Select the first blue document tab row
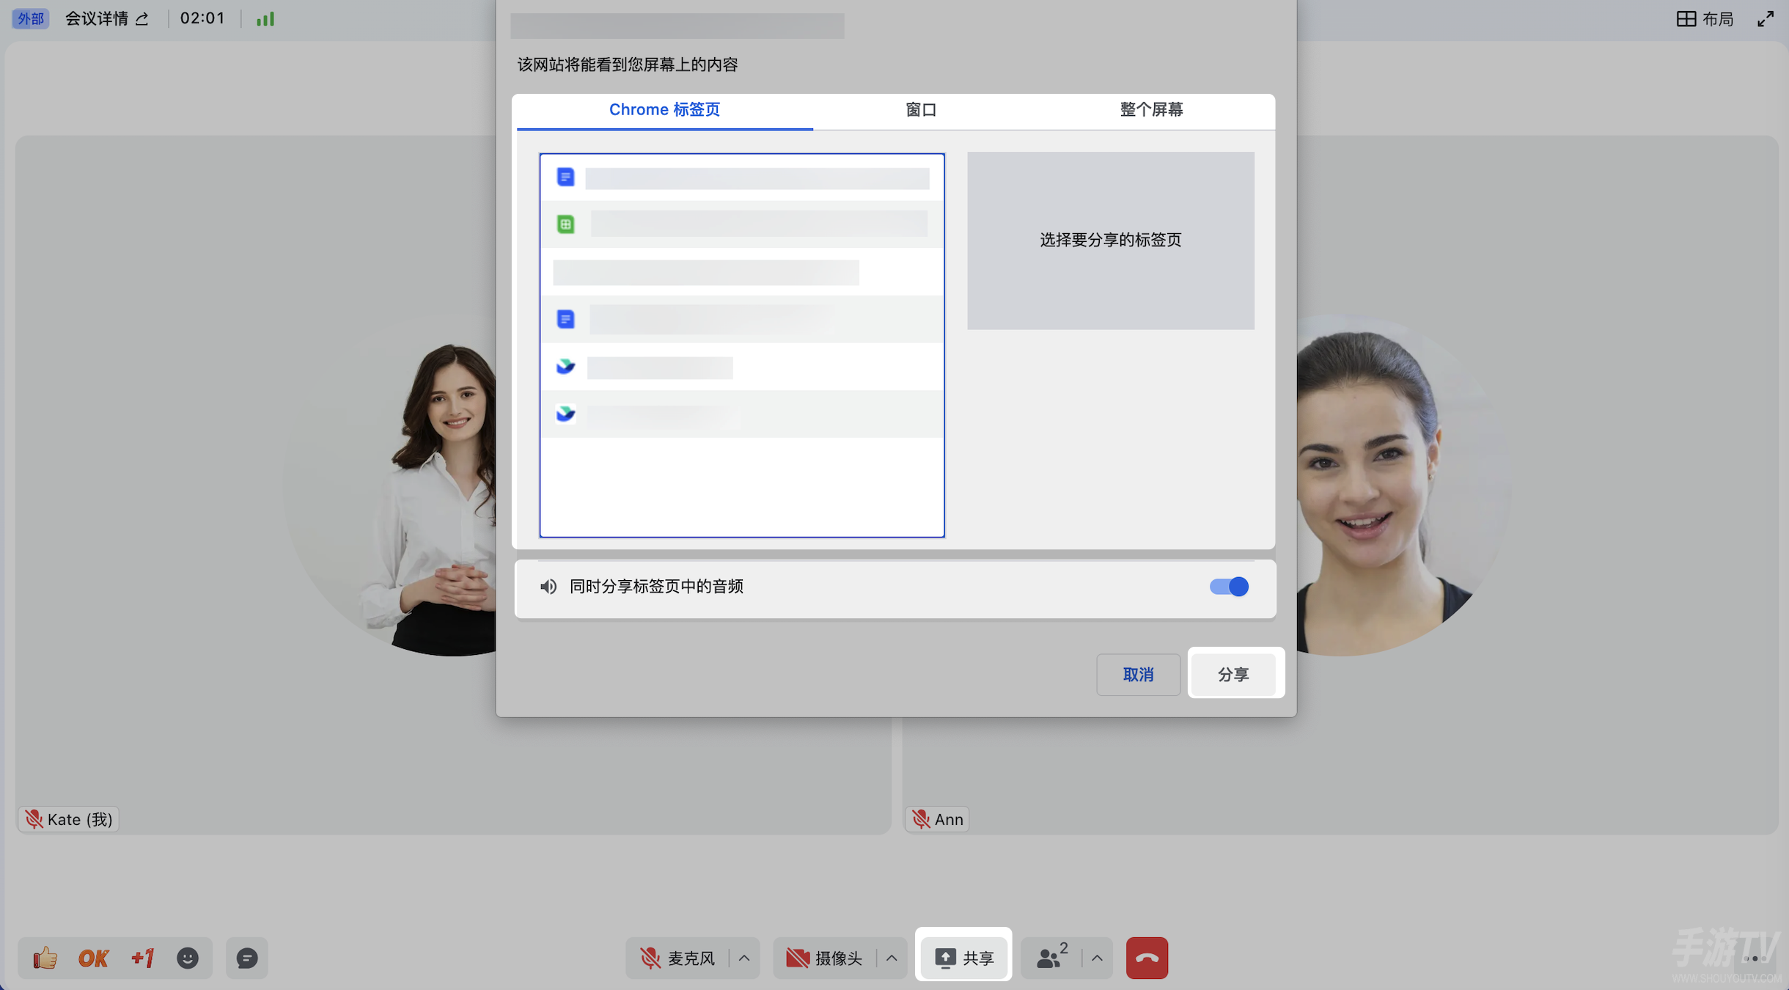1789x990 pixels. (x=742, y=177)
